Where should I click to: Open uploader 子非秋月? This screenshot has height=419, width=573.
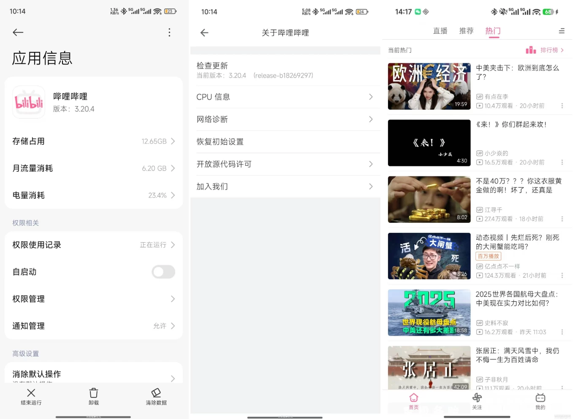point(497,379)
